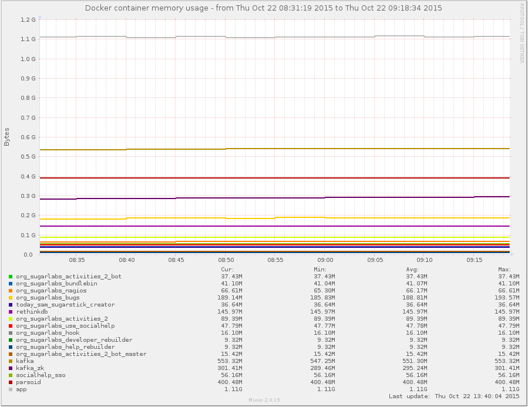Click the 08:35 x-axis time label
The width and height of the screenshot is (528, 407).
(77, 260)
